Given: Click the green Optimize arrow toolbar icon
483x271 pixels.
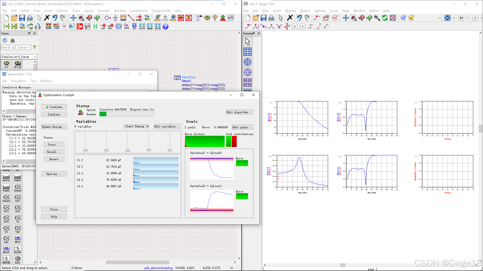Looking at the screenshot, I should tap(223, 18).
